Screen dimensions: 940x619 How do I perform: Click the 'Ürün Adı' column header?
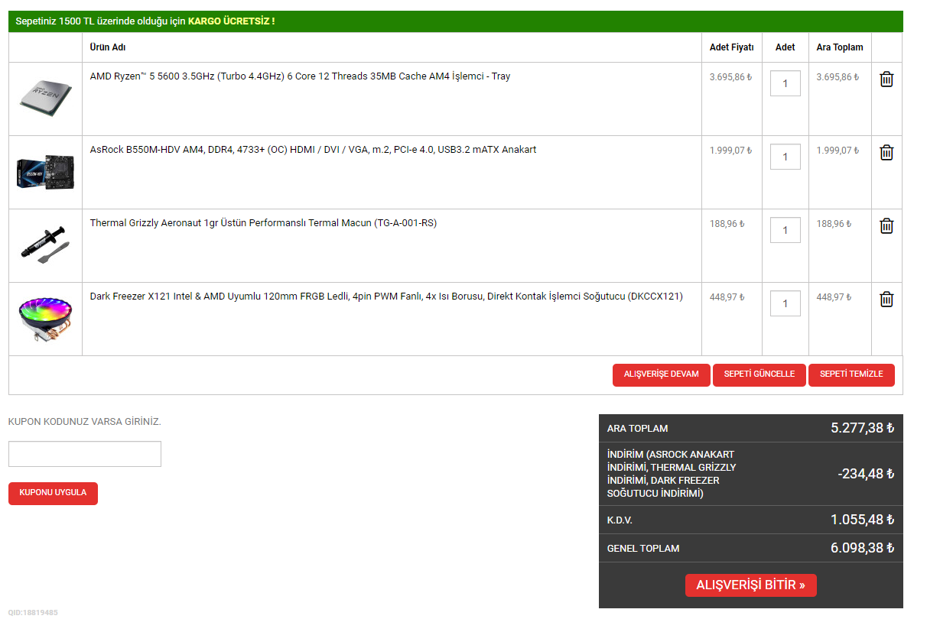(x=108, y=47)
